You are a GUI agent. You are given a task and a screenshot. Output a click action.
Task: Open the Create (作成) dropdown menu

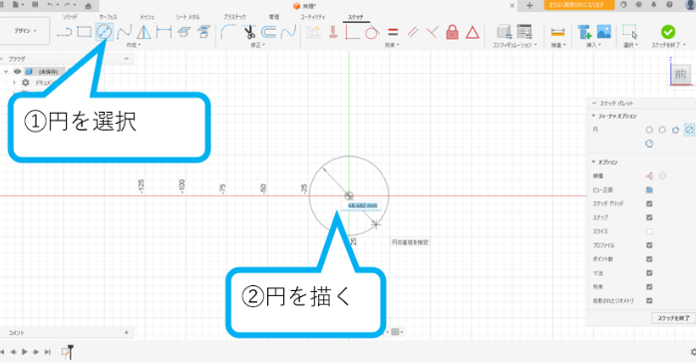click(x=134, y=45)
